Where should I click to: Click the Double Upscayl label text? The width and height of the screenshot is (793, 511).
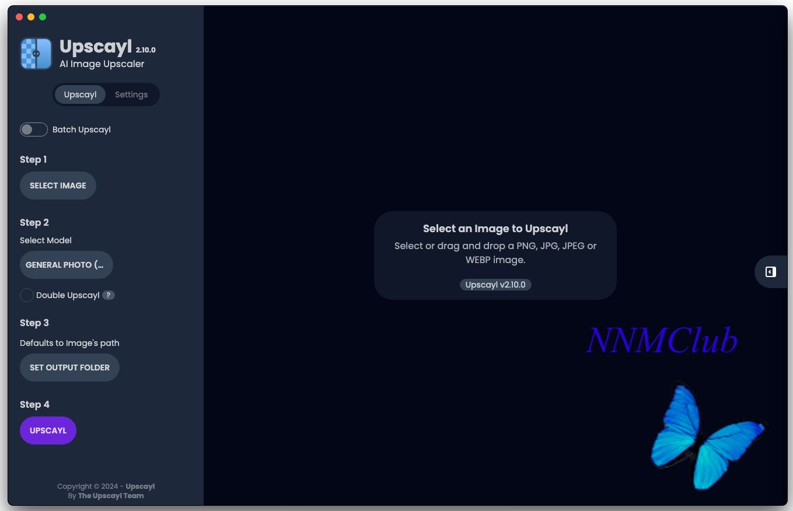(68, 295)
